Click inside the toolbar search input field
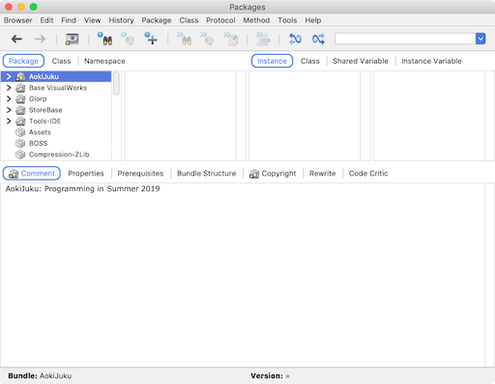 tap(405, 39)
